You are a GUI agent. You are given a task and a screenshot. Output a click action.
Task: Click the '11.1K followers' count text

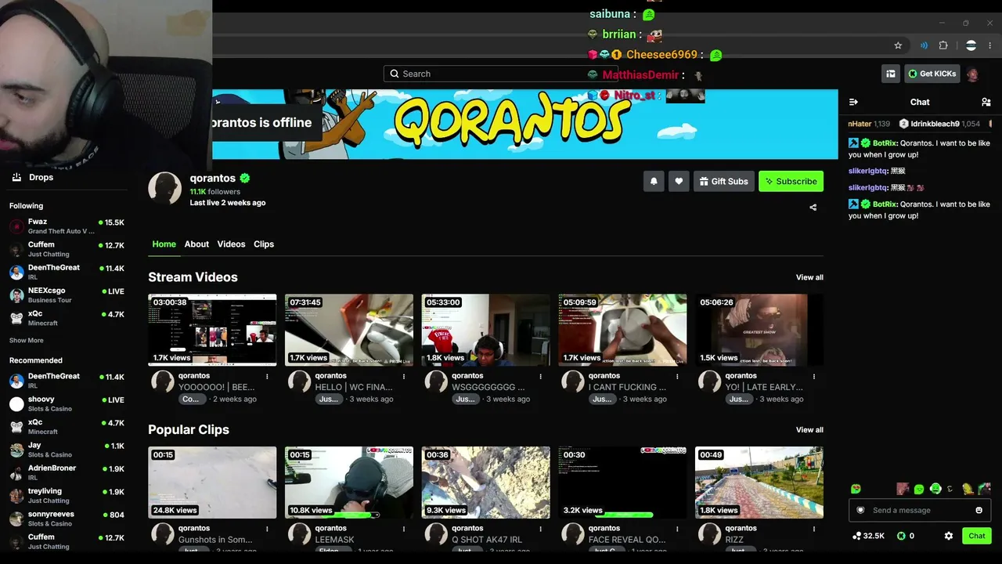(x=215, y=192)
